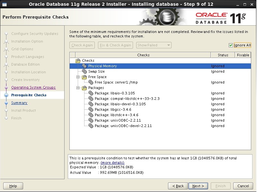Click the Check Again button
The height and width of the screenshot is (192, 257).
click(x=82, y=45)
